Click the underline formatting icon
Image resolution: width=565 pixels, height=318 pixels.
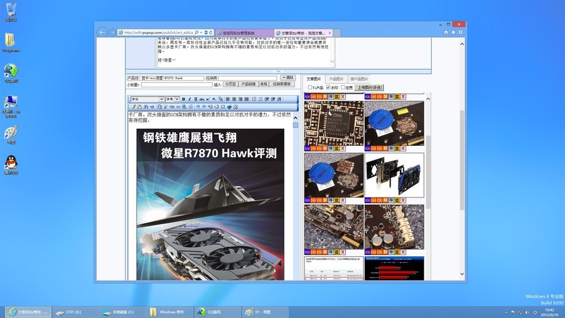tap(195, 99)
